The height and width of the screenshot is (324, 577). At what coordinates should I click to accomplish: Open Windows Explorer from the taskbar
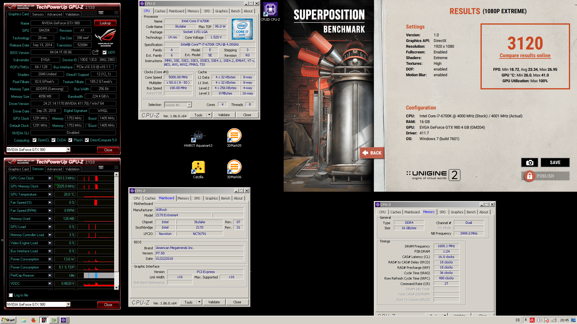coord(24,320)
